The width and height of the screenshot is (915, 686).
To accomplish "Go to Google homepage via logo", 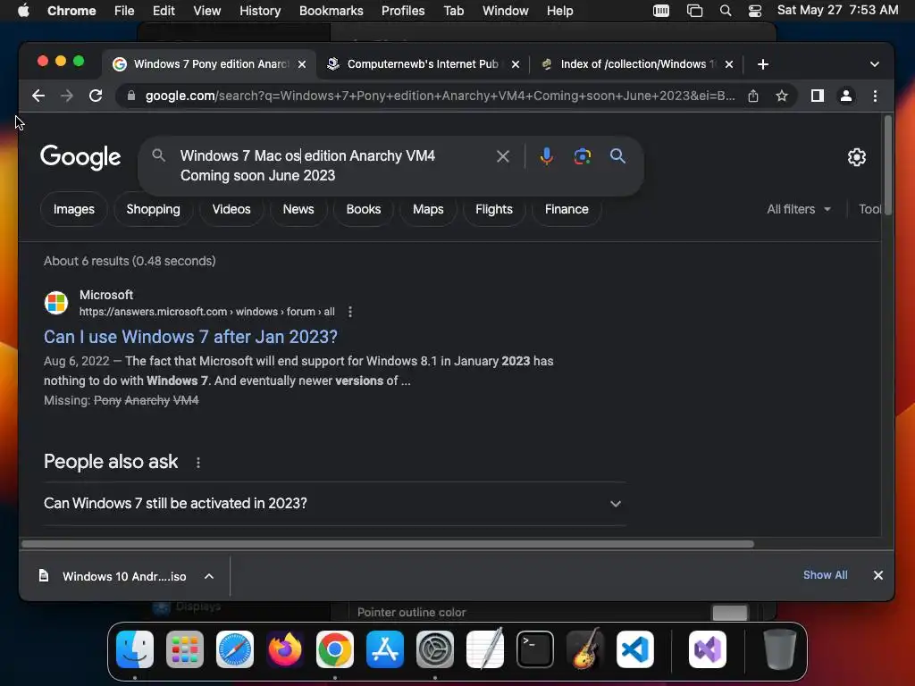I will (80, 157).
